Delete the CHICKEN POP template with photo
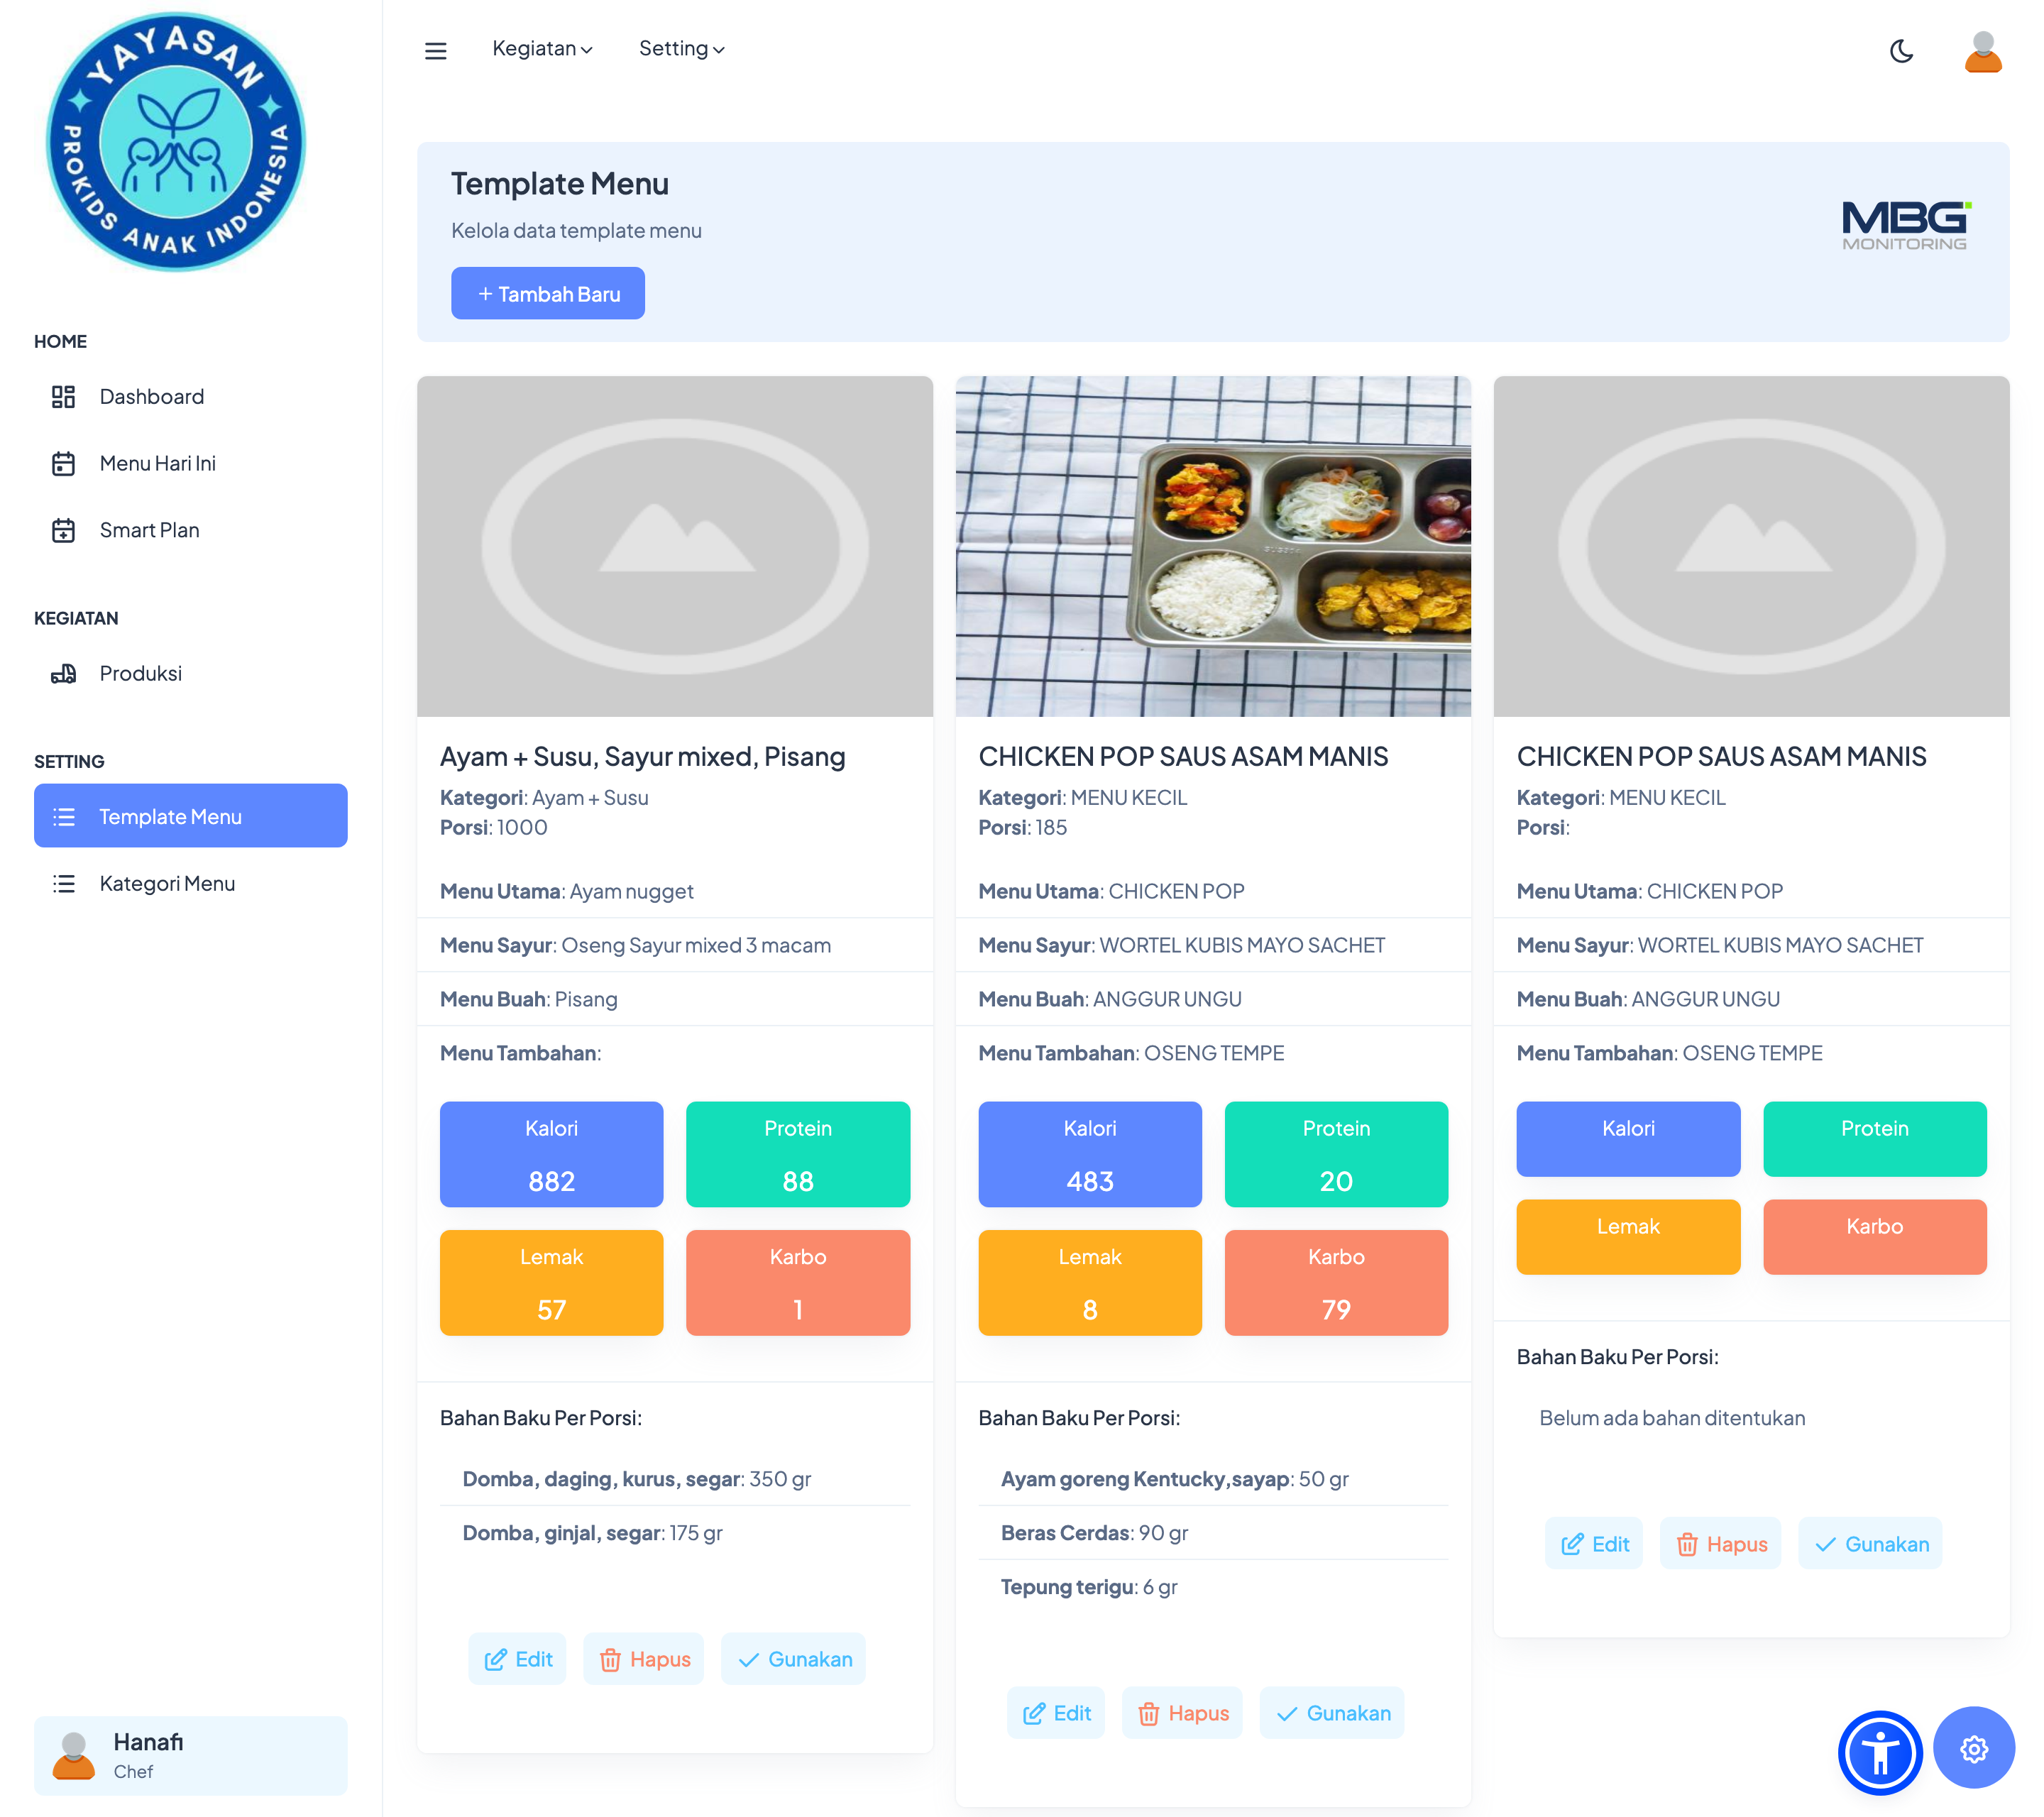Image resolution: width=2044 pixels, height=1817 pixels. pyautogui.click(x=1182, y=1713)
